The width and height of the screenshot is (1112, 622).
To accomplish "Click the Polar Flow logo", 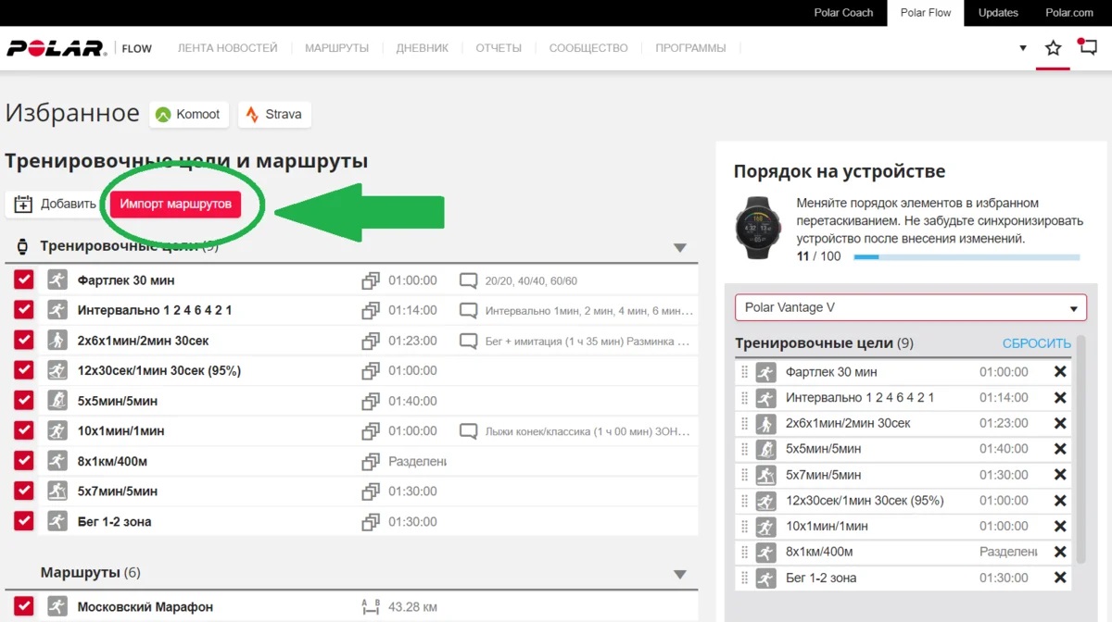I will (57, 48).
